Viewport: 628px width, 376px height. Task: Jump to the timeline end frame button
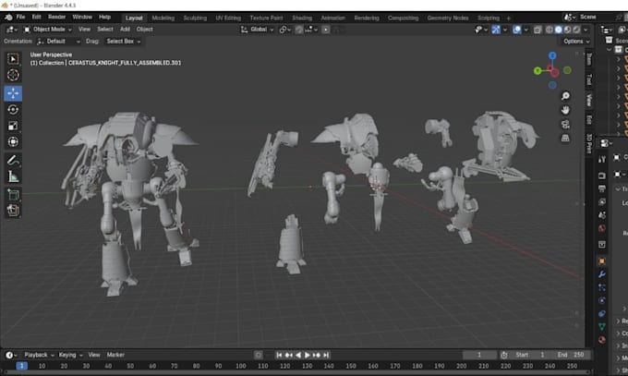tap(326, 355)
